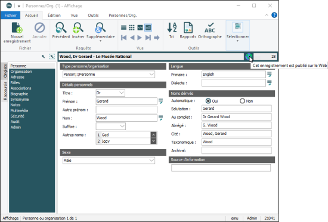The image size is (328, 222).
Task: Collapse the ribbon with the chevron
Action: click(x=267, y=15)
